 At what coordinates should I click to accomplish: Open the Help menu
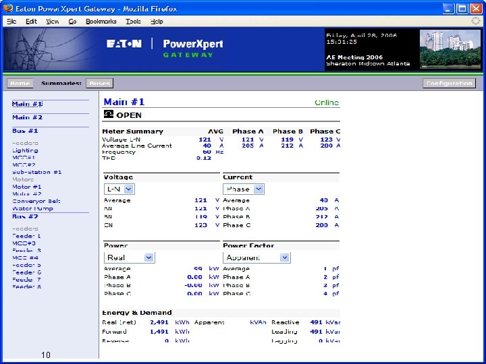(157, 22)
